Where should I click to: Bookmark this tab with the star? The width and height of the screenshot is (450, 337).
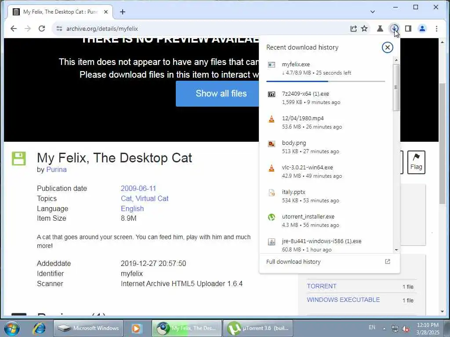(x=364, y=29)
